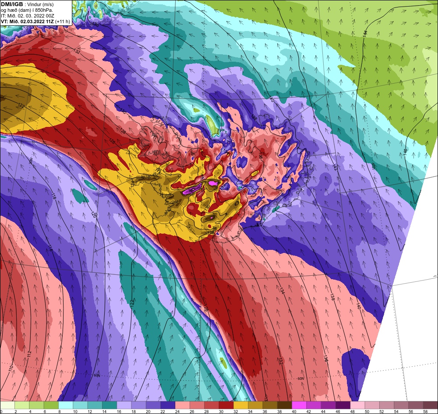The width and height of the screenshot is (438, 414).
Task: Click the dark indigo 22–24 m/s legend swatch
Action: coord(168,405)
